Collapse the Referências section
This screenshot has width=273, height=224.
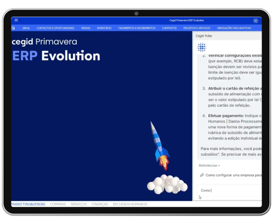[x=209, y=166]
